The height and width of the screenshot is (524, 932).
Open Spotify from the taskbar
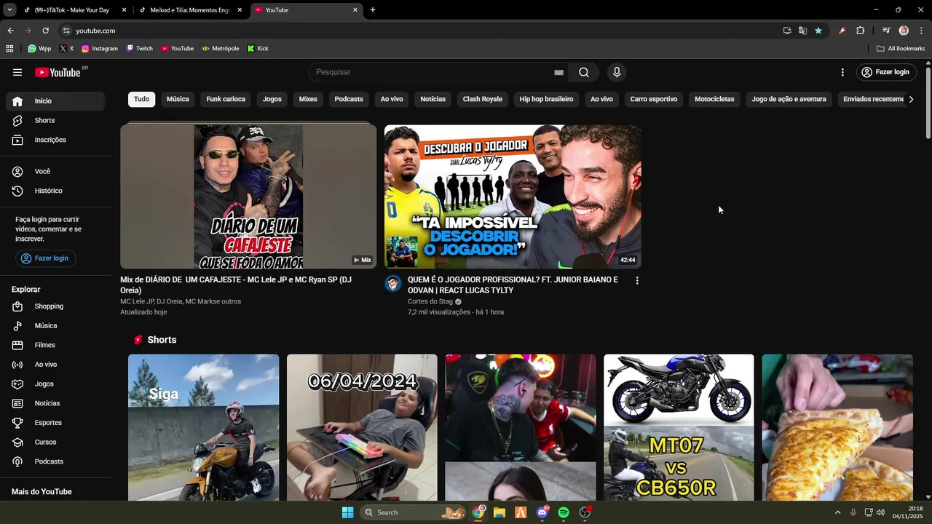point(564,512)
